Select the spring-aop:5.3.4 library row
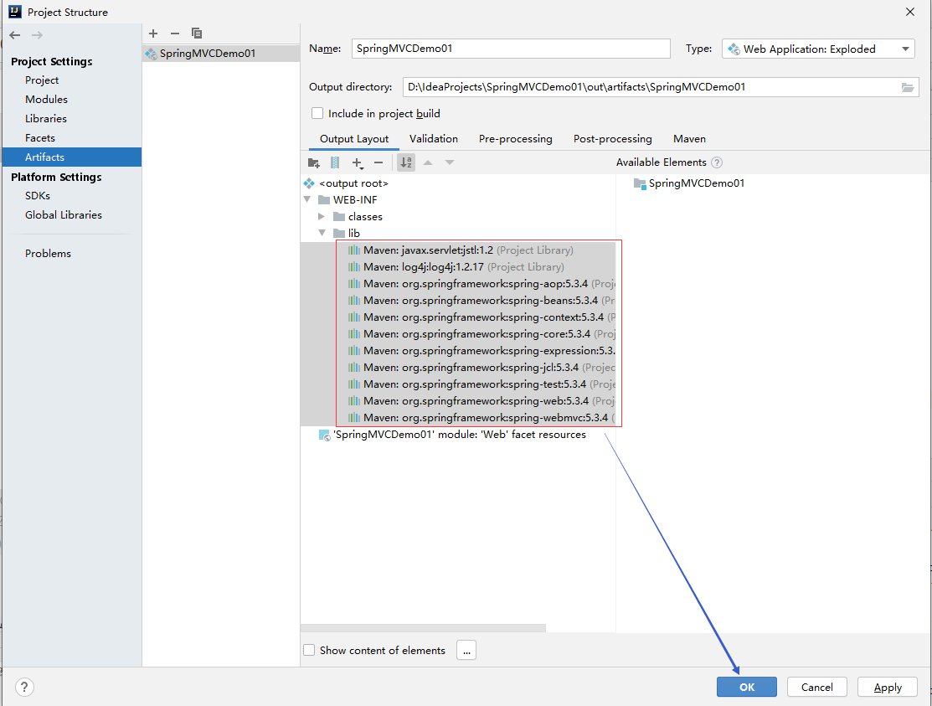932x706 pixels. click(458, 283)
